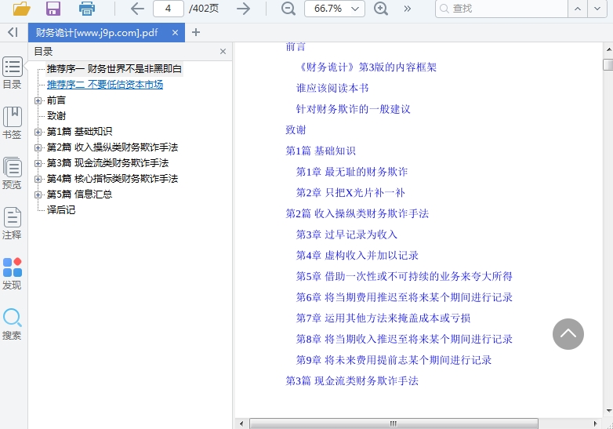Open link 第2章 只把X光片补一补
613x429 pixels.
tap(350, 193)
